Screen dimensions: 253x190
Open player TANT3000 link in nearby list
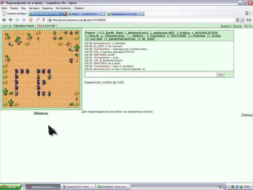(x=177, y=36)
